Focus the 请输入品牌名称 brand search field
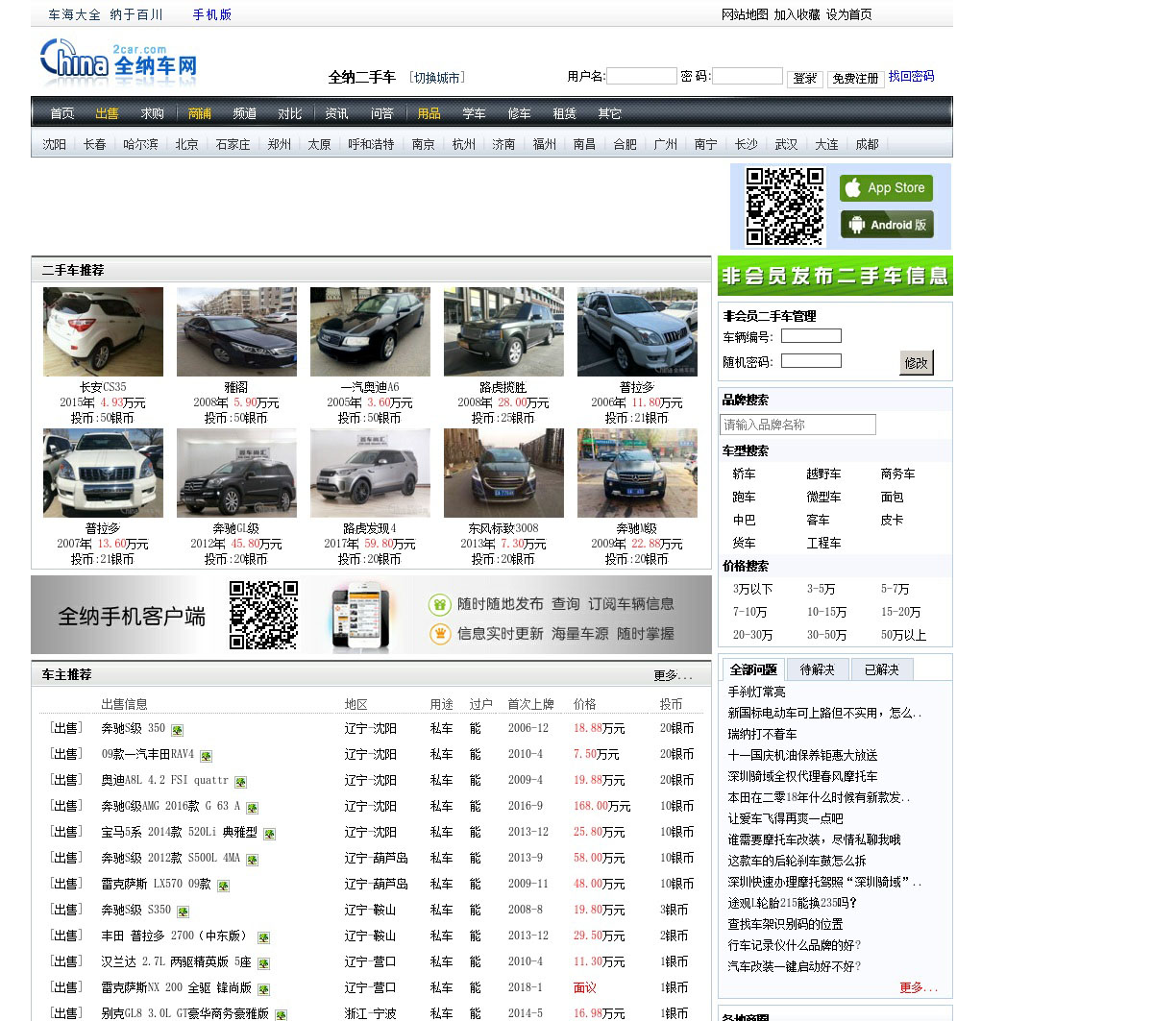 [x=797, y=425]
